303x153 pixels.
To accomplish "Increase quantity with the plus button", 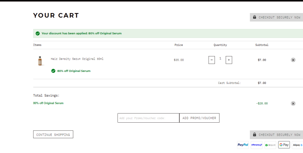I will pyautogui.click(x=229, y=60).
